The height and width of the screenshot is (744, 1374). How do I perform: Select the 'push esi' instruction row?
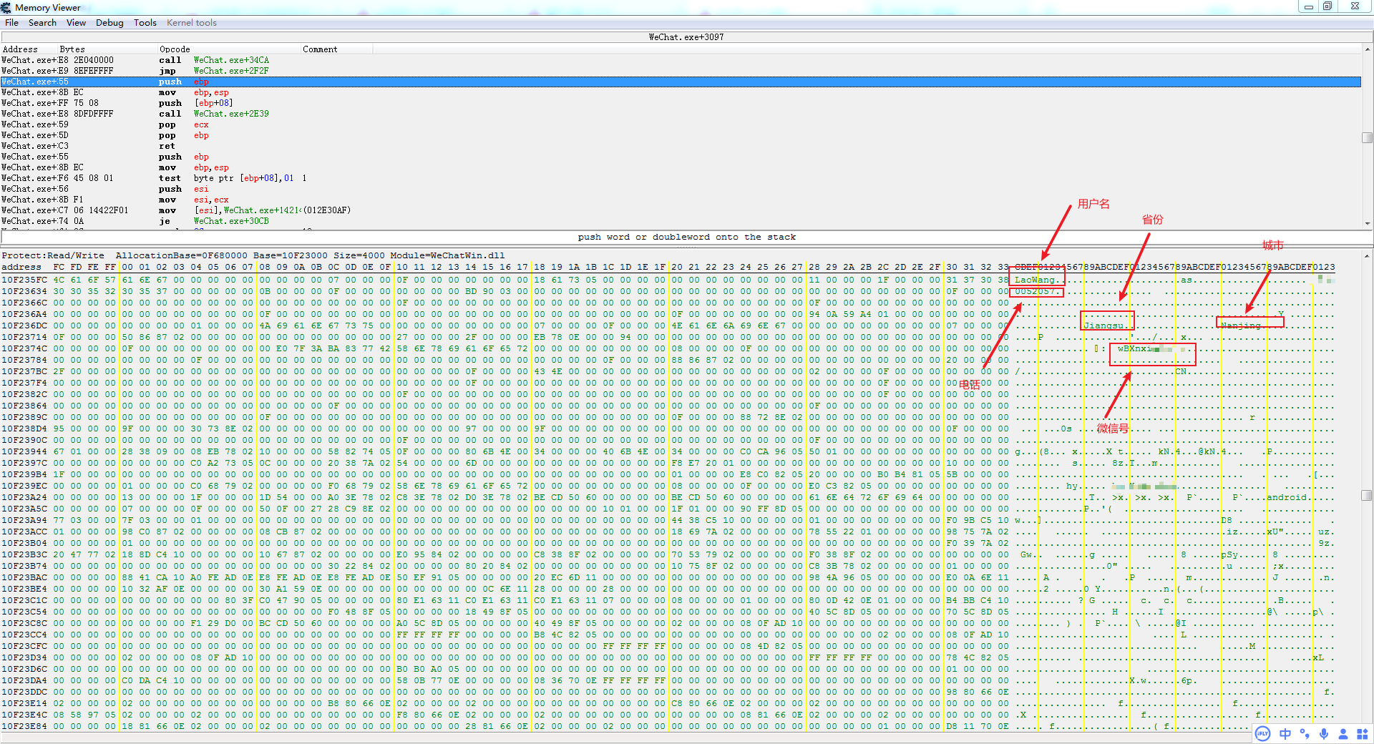pyautogui.click(x=681, y=189)
